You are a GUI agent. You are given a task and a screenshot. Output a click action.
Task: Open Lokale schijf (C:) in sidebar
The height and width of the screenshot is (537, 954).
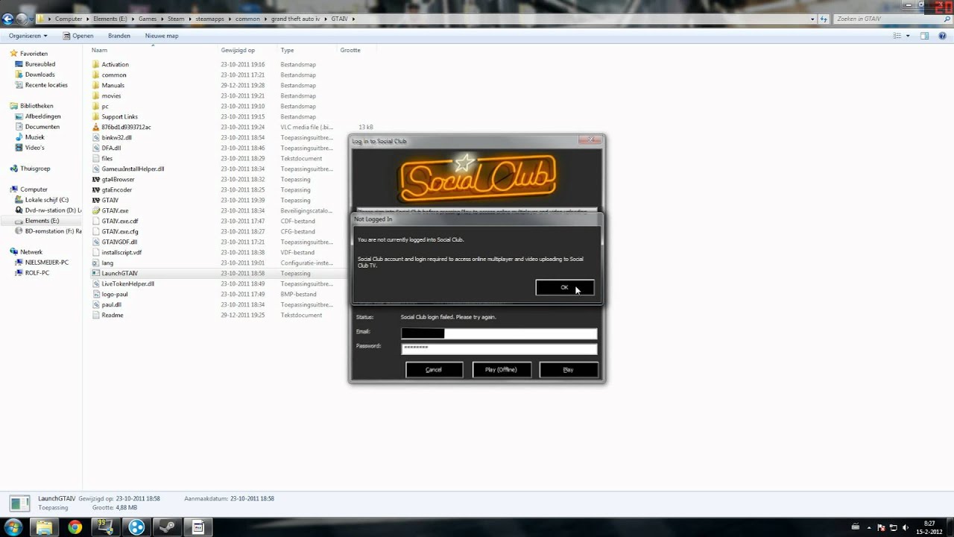pyautogui.click(x=46, y=200)
